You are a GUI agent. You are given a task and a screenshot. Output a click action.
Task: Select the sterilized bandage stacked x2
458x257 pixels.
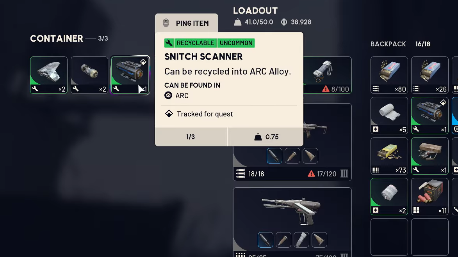click(x=389, y=197)
